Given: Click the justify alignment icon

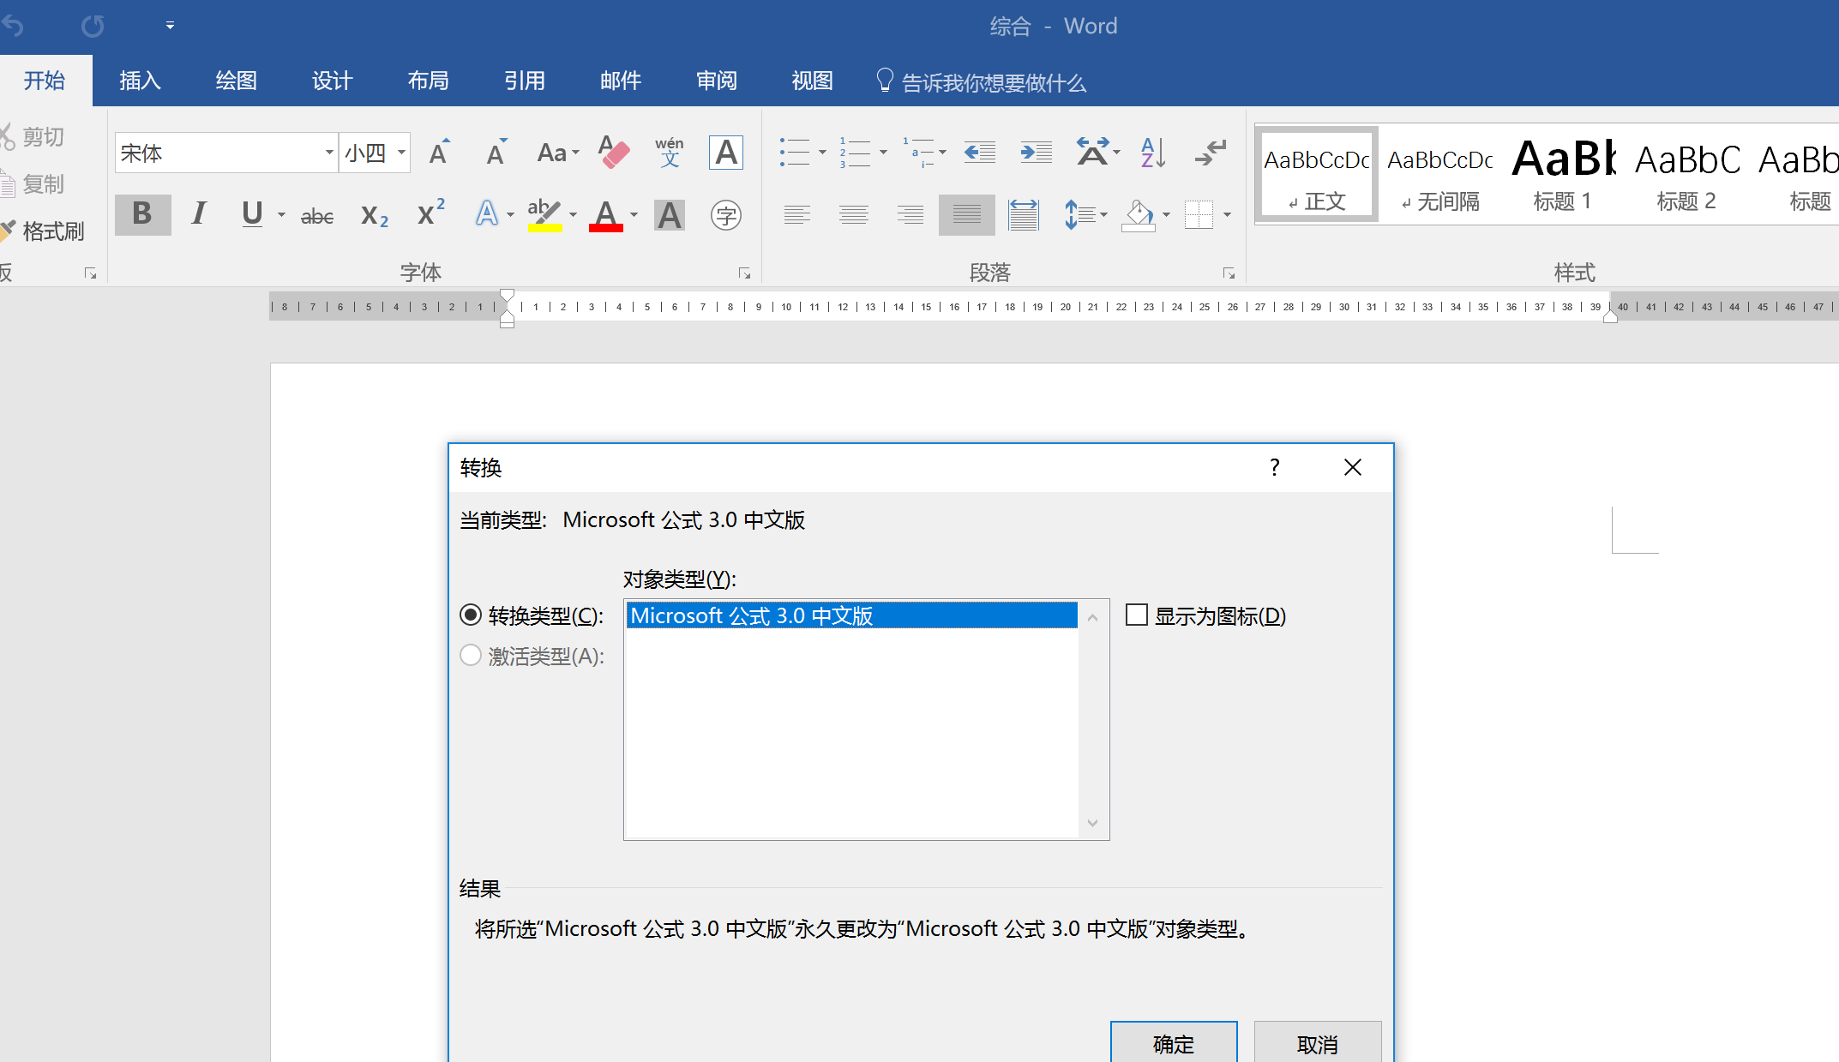Looking at the screenshot, I should coord(966,214).
